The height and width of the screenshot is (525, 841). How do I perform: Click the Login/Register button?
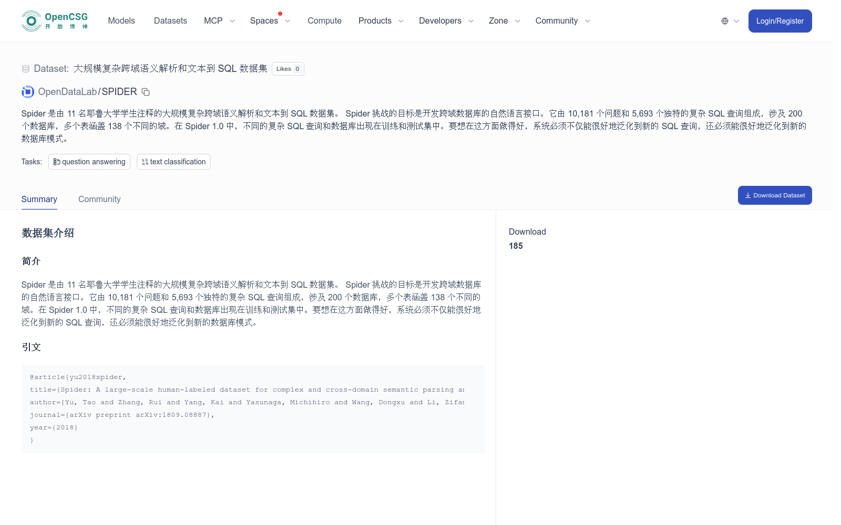click(780, 21)
